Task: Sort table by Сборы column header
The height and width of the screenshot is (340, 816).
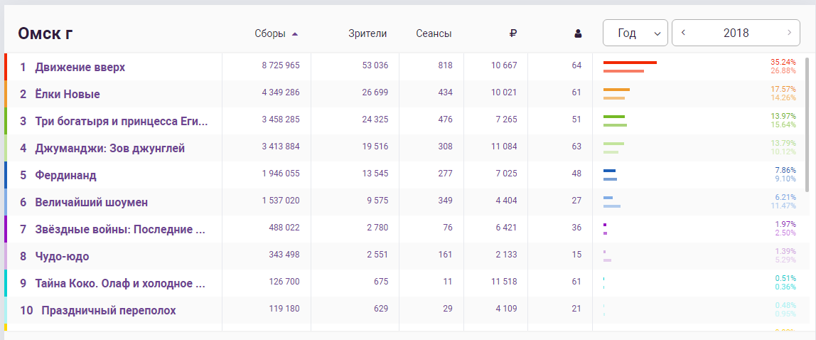Action: [x=270, y=34]
